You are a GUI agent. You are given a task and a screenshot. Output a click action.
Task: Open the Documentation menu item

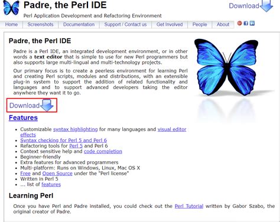(x=79, y=24)
